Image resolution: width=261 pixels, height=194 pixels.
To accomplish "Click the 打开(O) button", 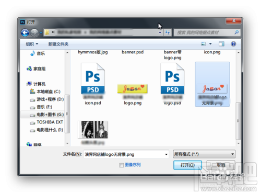I will [x=187, y=165].
